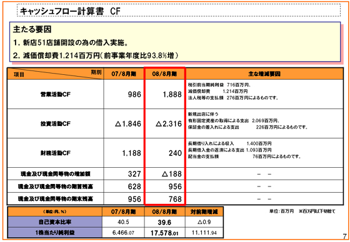Select the 自己資本比率 value "40.5"
The image size is (350, 242).
[x=123, y=222]
